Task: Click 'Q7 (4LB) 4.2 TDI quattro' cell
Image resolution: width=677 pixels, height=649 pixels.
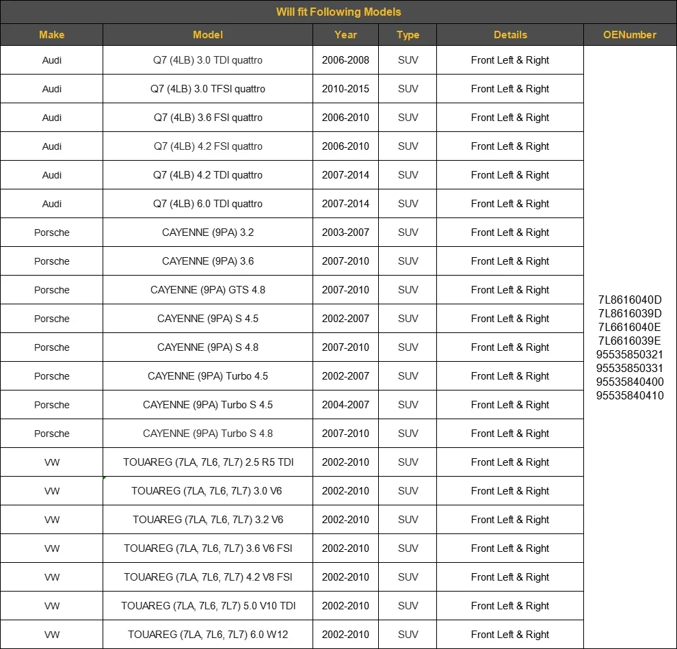Action: tap(208, 175)
